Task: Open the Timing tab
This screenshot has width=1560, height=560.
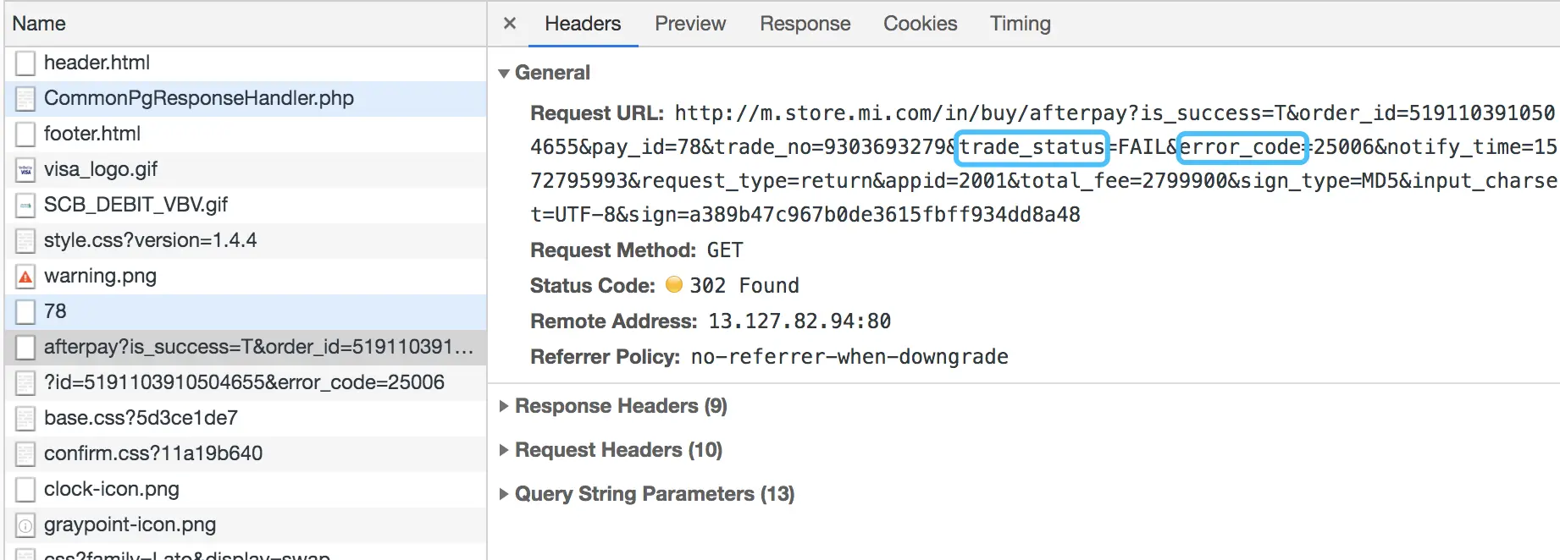Action: coord(1020,24)
